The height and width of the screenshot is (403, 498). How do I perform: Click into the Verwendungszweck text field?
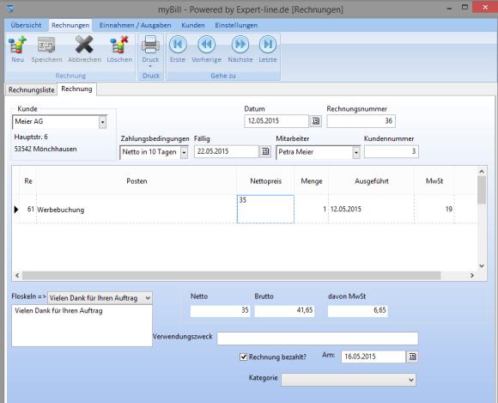[x=318, y=339]
